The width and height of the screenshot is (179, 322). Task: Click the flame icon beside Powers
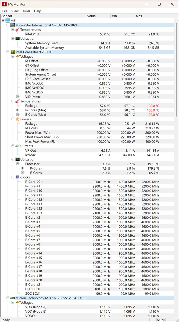pos(17,119)
